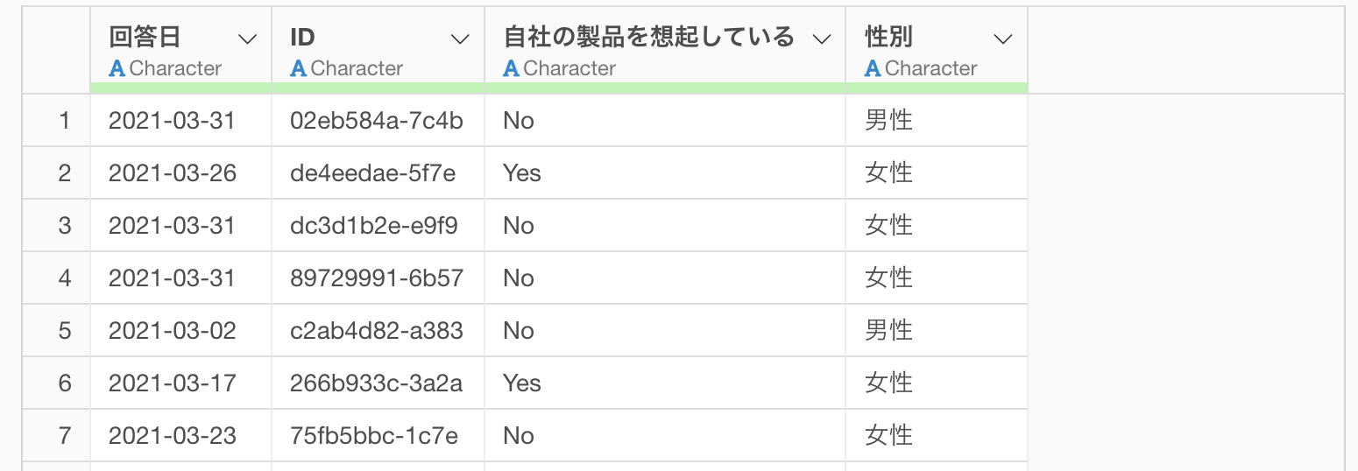The width and height of the screenshot is (1358, 471).
Task: Select the ID column header label
Action: coord(302,38)
